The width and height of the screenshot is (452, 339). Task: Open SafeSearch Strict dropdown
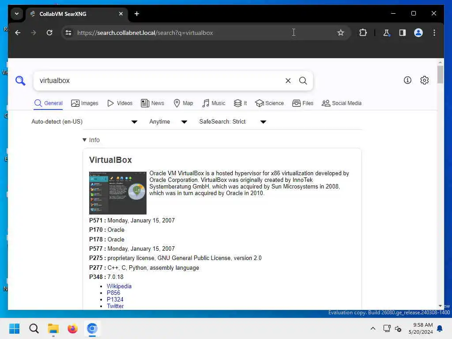click(232, 122)
